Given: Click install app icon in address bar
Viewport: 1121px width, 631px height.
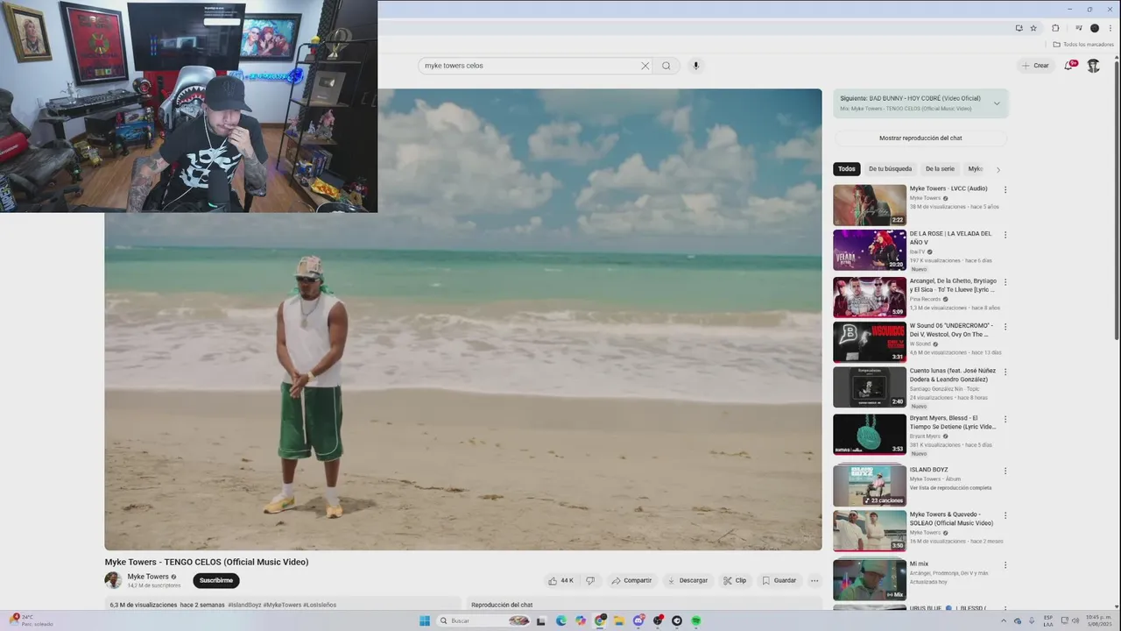Looking at the screenshot, I should pos(1019,28).
